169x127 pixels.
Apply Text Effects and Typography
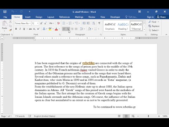pyautogui.click(x=44, y=29)
